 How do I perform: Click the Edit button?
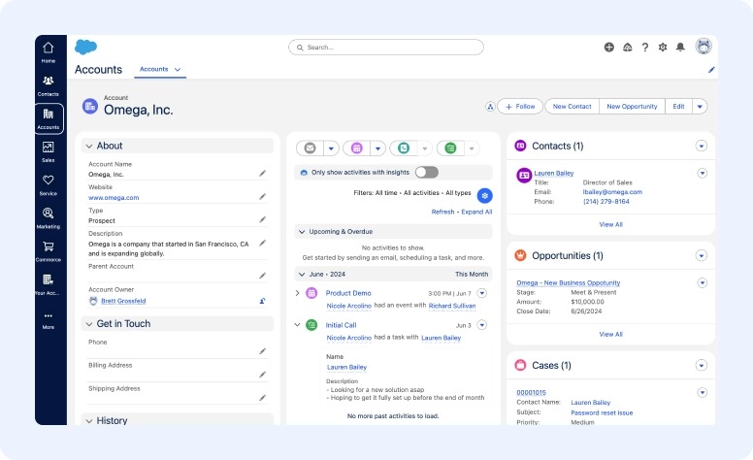pos(678,107)
